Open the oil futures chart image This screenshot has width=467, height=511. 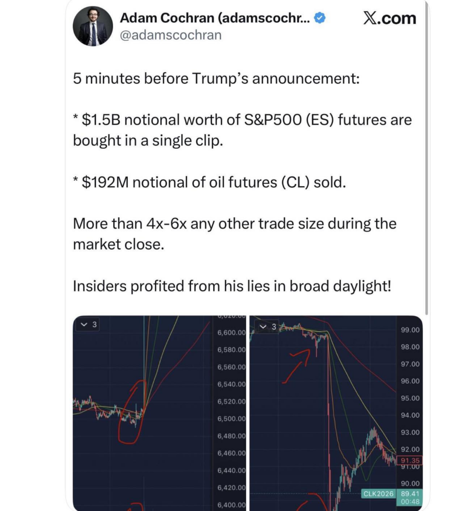(x=336, y=413)
